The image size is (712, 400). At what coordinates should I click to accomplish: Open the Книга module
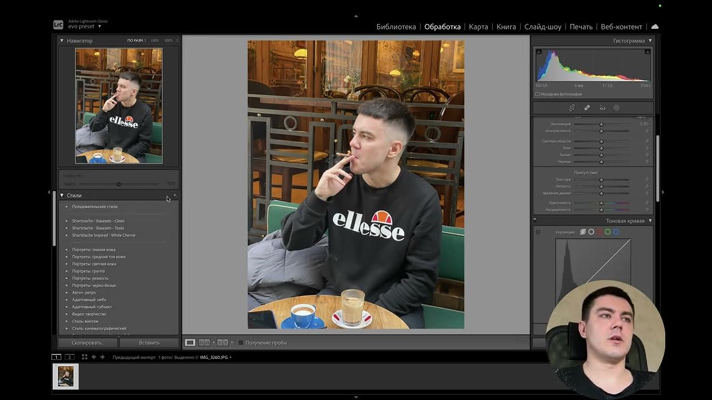pyautogui.click(x=506, y=27)
